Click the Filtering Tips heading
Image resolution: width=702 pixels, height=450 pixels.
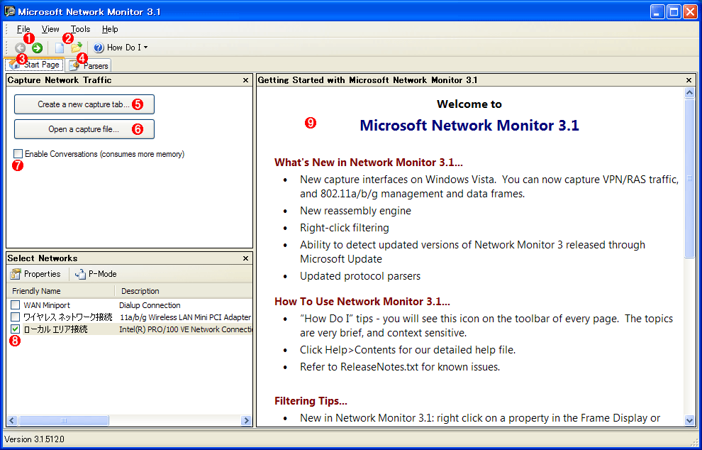(311, 401)
